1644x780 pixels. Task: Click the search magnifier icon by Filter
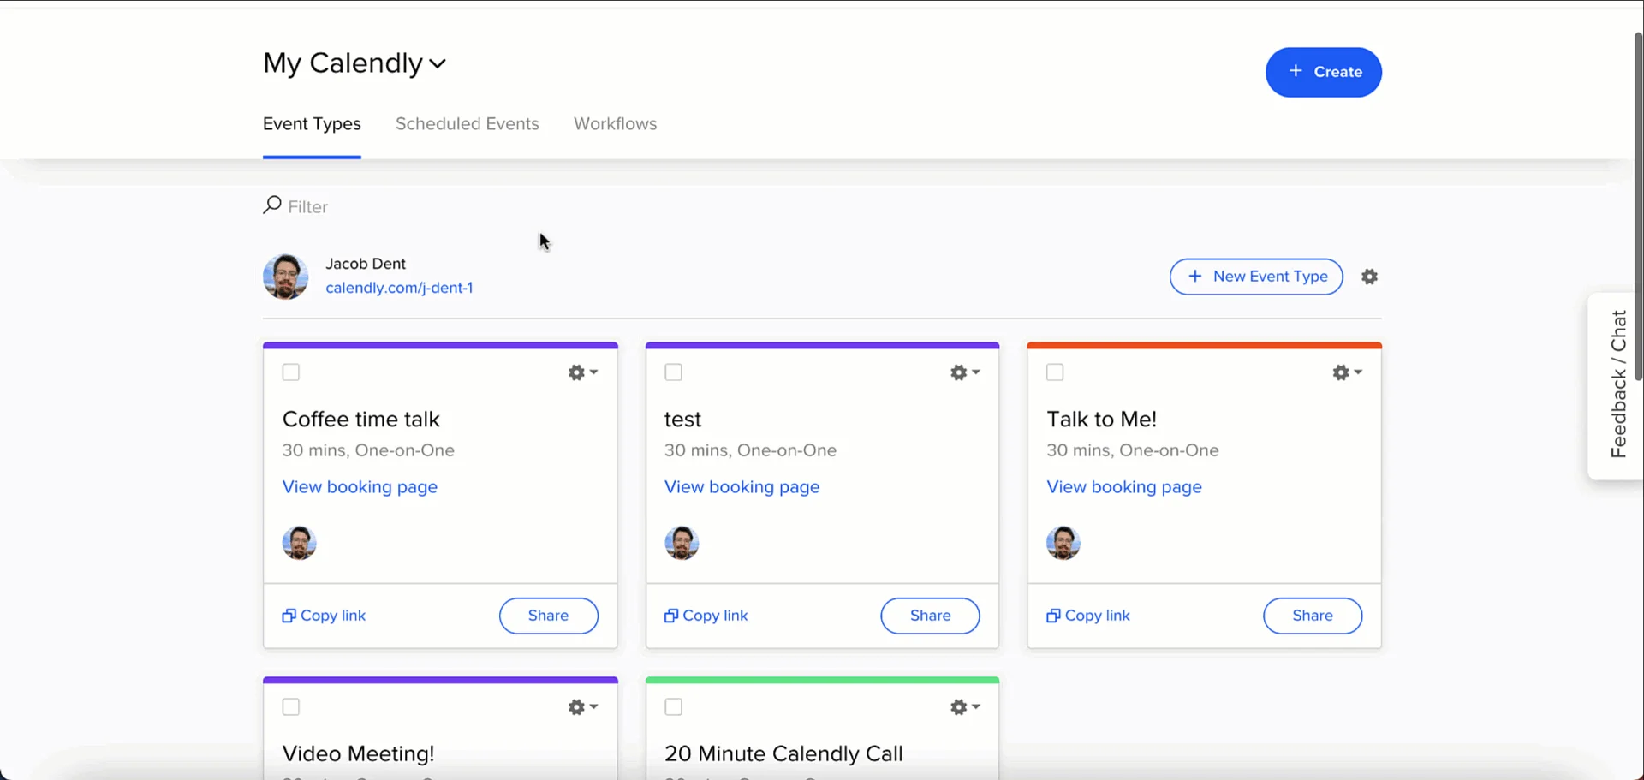click(x=272, y=205)
